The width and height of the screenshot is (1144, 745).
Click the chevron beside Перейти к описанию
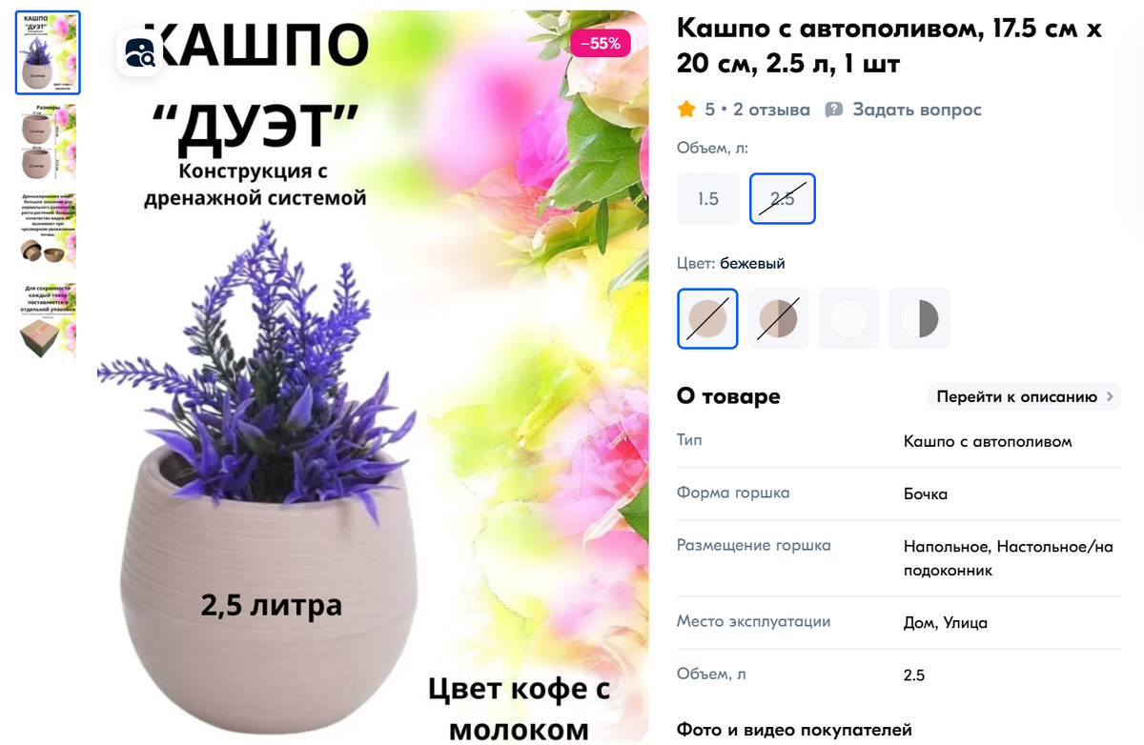click(1109, 397)
